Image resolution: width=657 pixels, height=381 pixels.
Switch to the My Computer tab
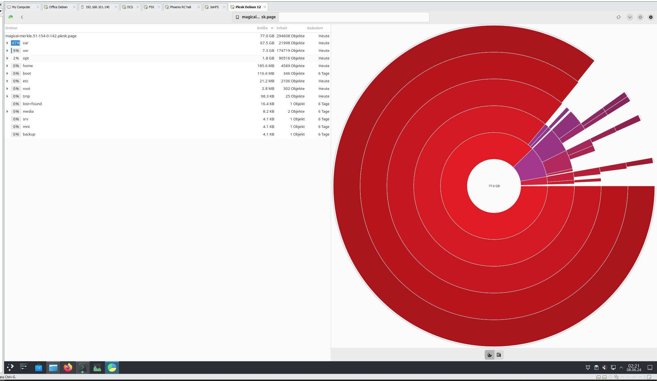tap(23, 7)
